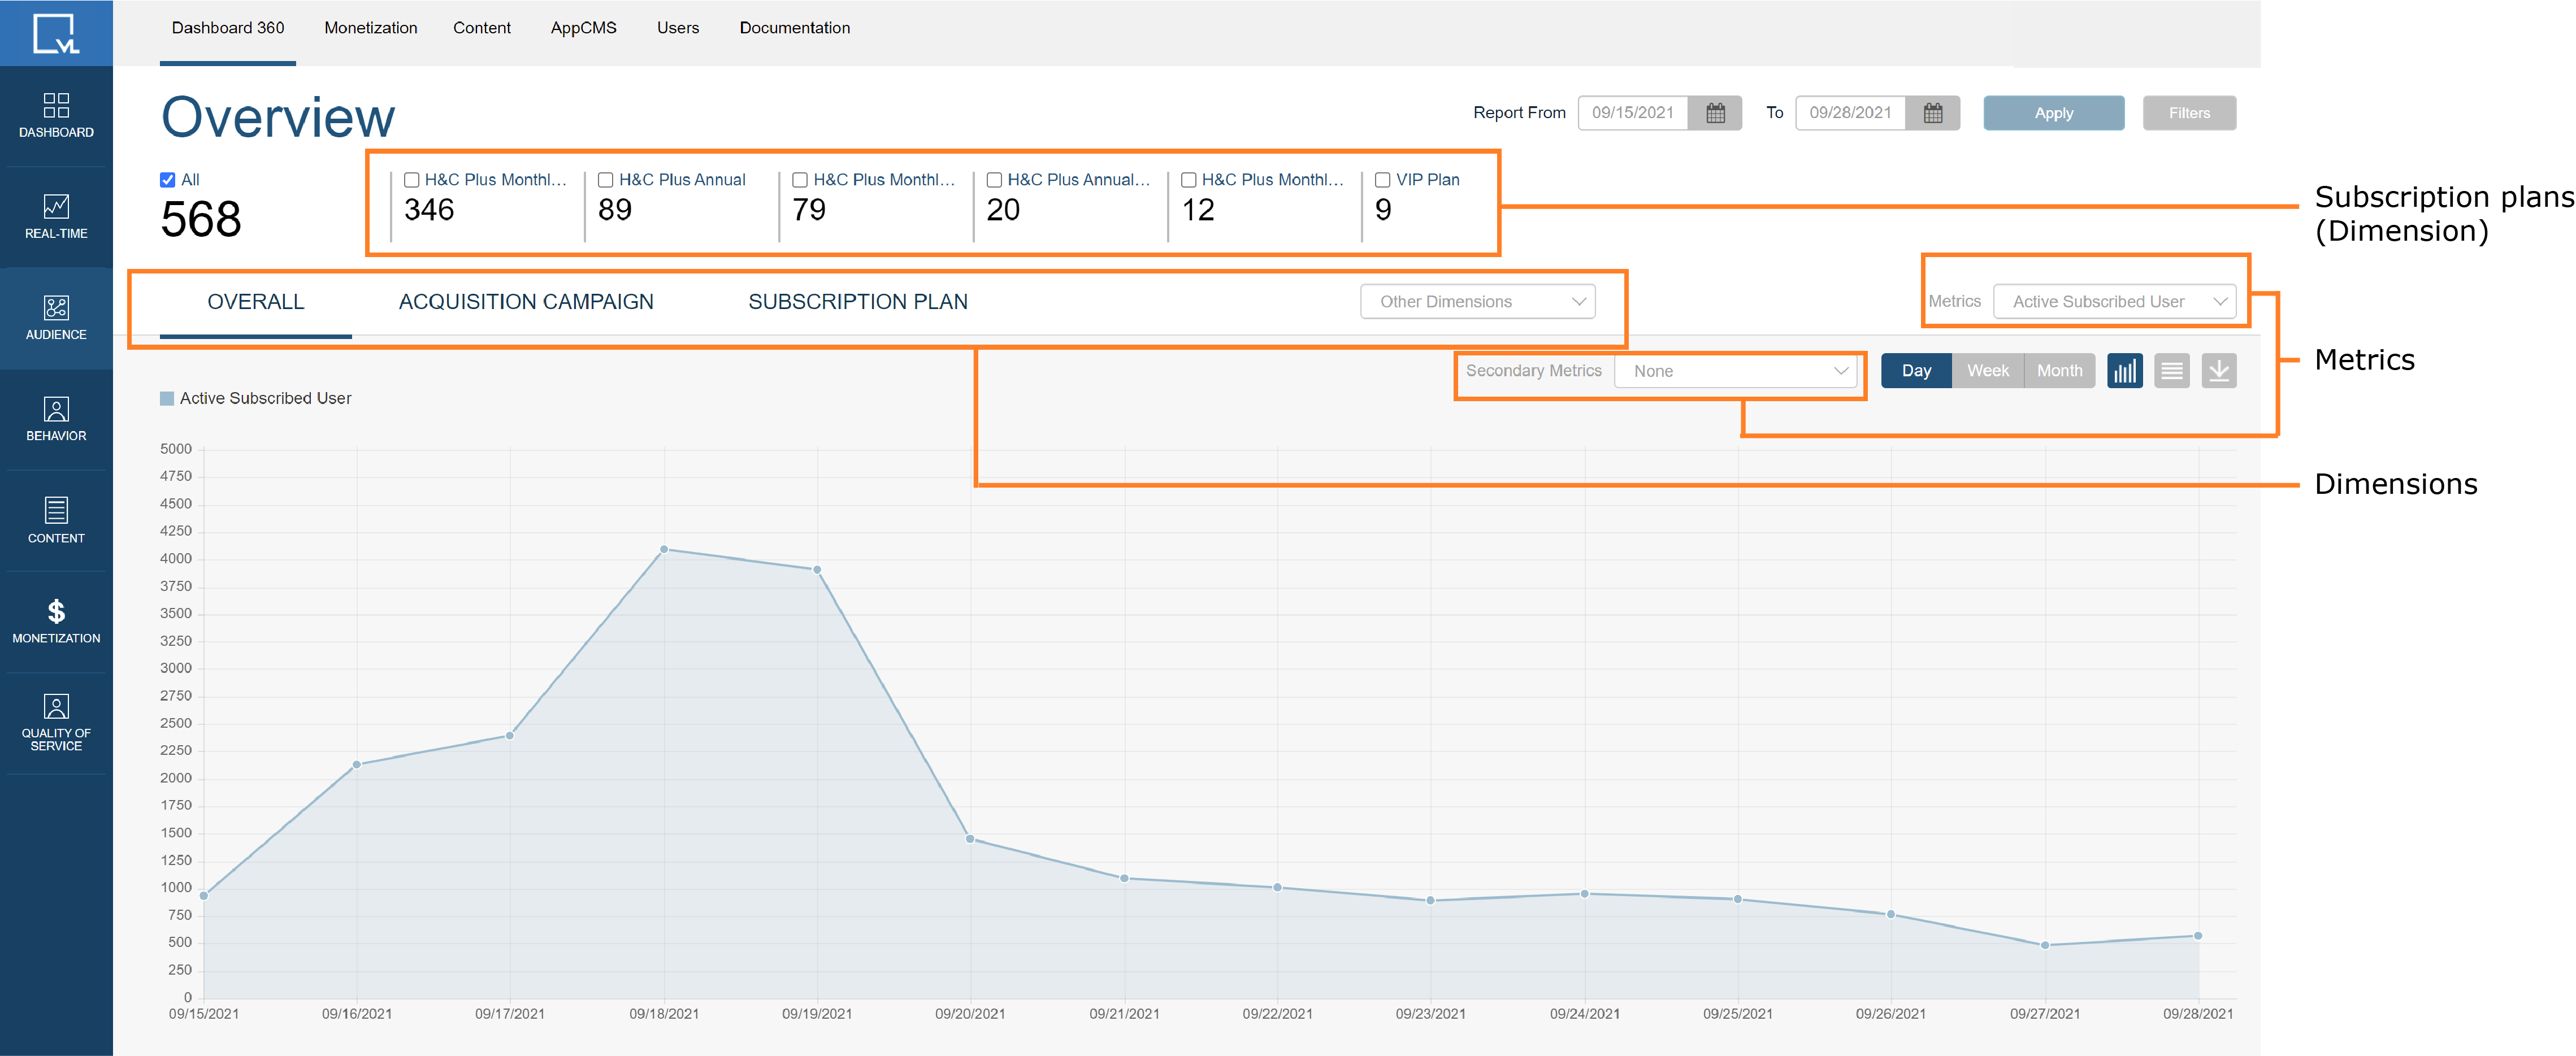Select the Dashboard 360 top tab
Viewport: 2576px width, 1056px height.
pos(228,28)
